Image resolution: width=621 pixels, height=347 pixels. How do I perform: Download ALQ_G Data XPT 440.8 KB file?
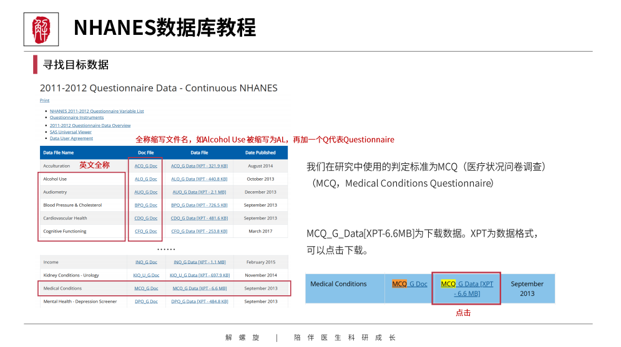pyautogui.click(x=199, y=179)
